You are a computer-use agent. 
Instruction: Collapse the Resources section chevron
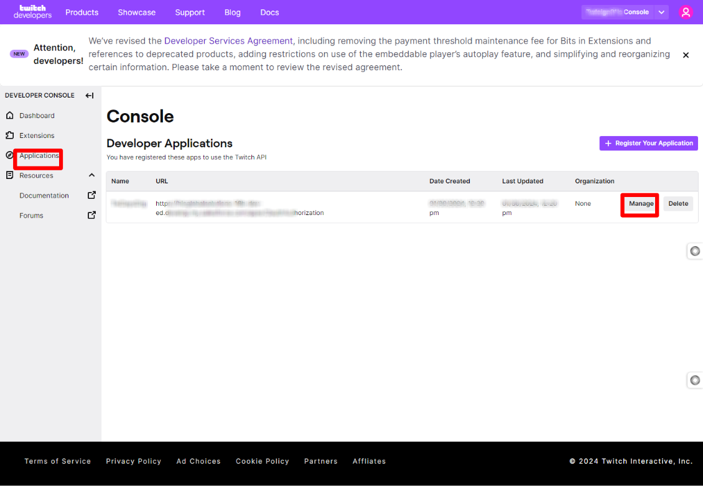pyautogui.click(x=91, y=175)
